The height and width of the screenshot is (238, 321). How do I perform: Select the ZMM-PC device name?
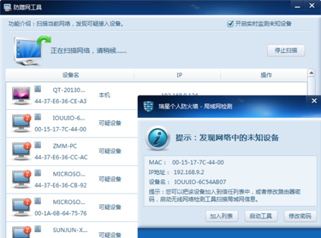[x=65, y=146]
